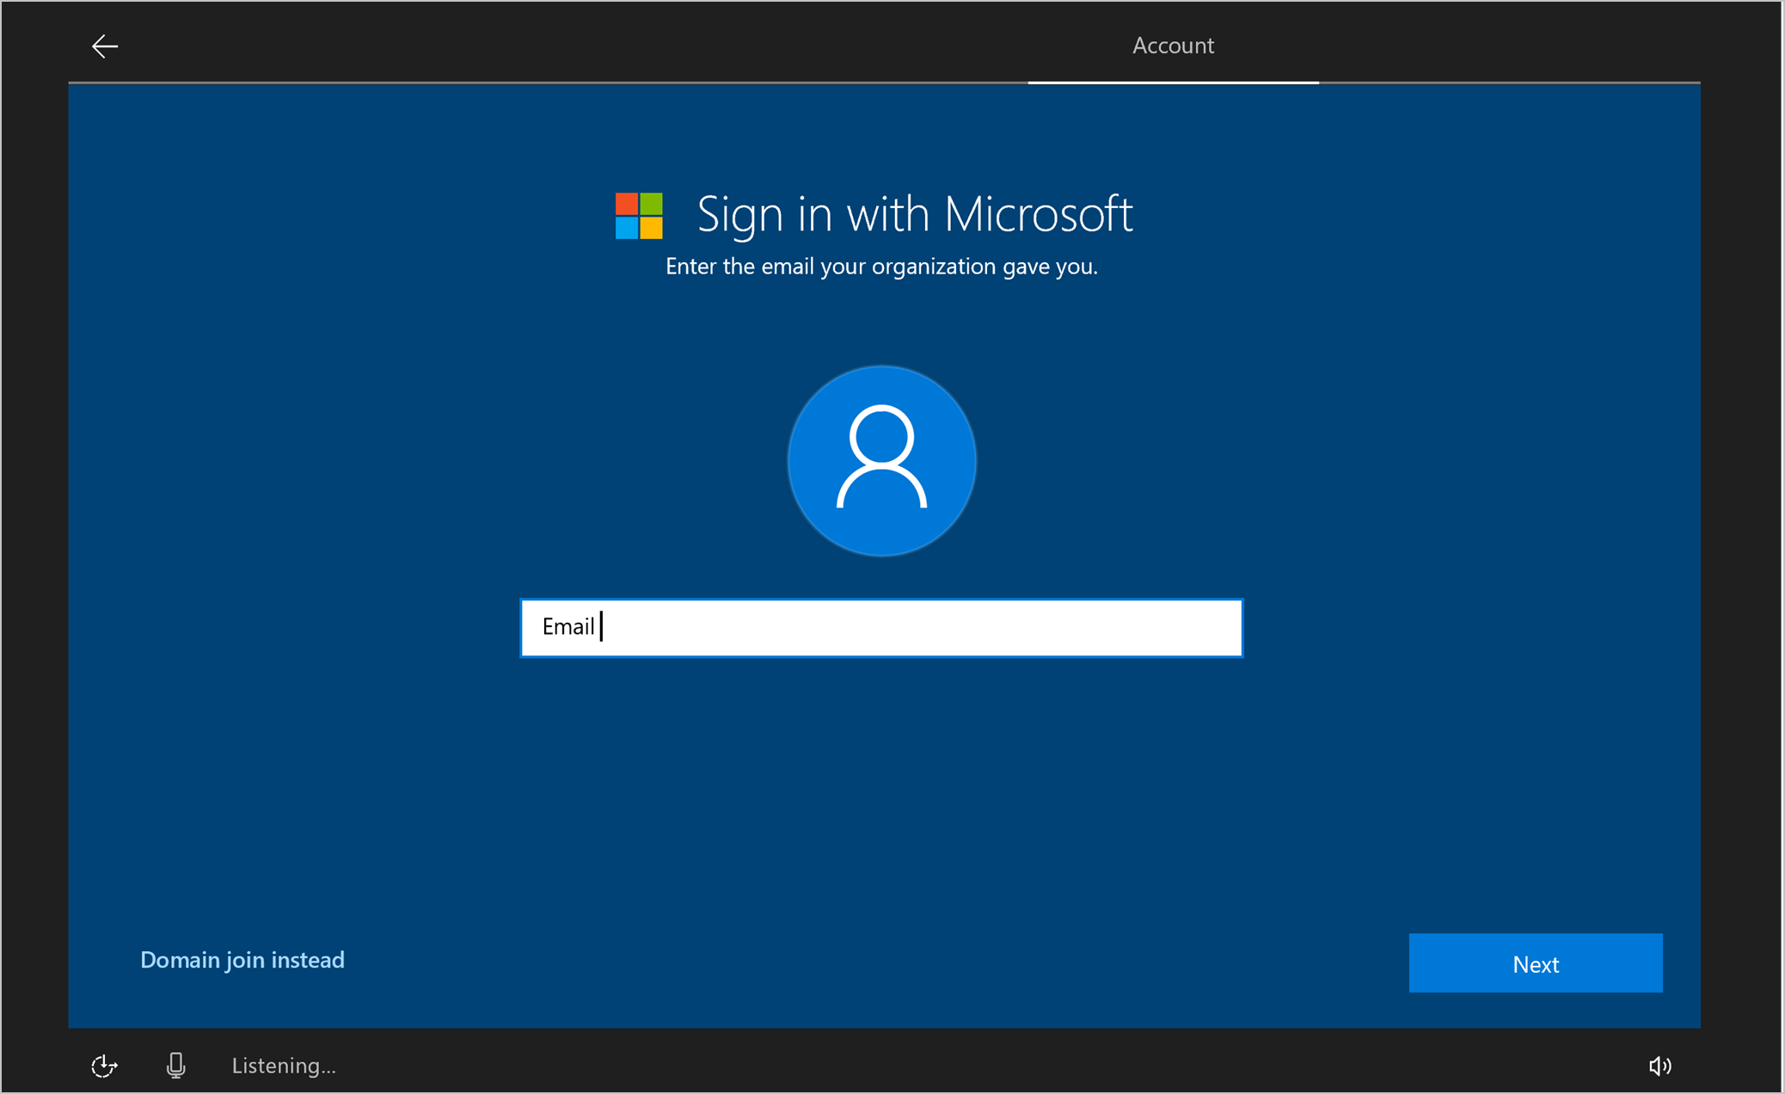This screenshot has height=1094, width=1785.
Task: Select the Account tab
Action: point(1173,46)
